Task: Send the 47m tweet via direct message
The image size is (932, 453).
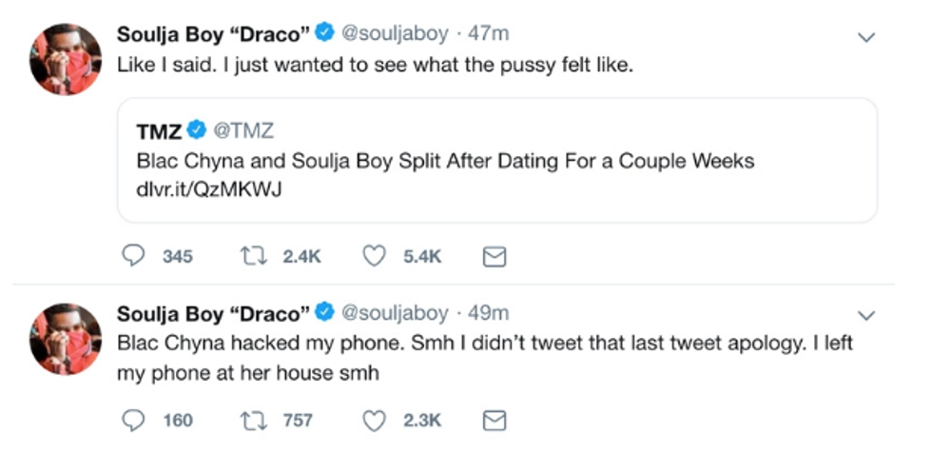Action: click(495, 256)
